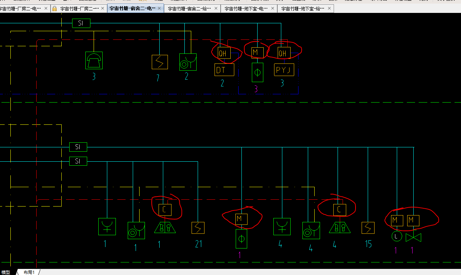Open the 宇宙竹塘-地下室-电 drawing tab
The height and width of the screenshot is (275, 461).
[x=245, y=8]
